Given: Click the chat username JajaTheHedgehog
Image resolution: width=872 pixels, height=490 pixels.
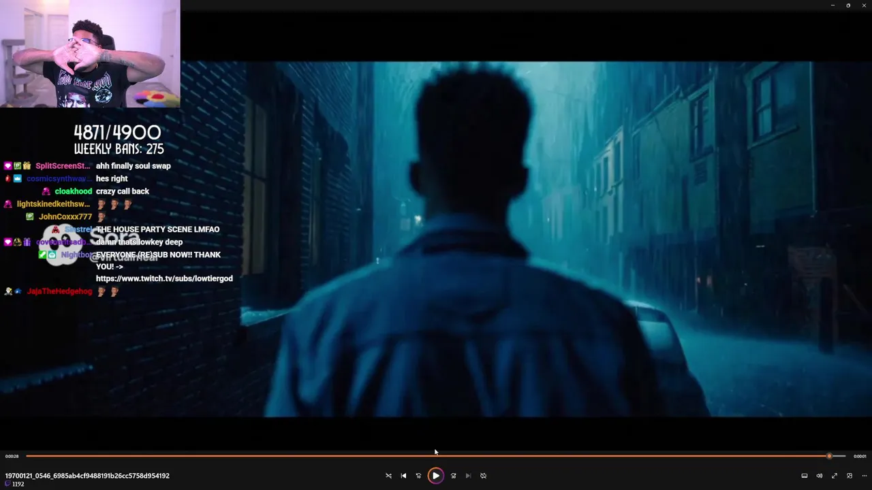Looking at the screenshot, I should [x=59, y=291].
